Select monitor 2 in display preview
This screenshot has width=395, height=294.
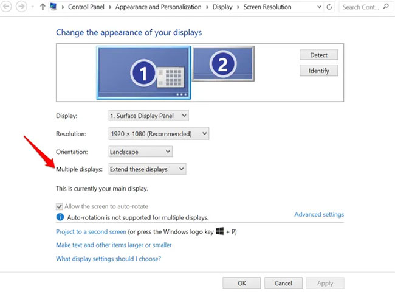pyautogui.click(x=222, y=63)
